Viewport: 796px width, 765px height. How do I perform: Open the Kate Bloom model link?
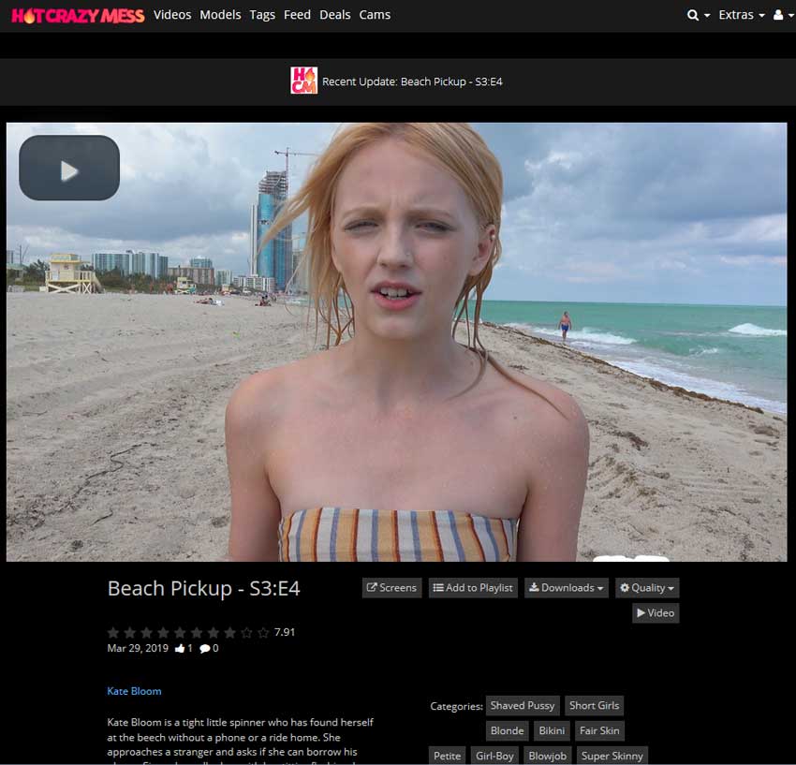pyautogui.click(x=134, y=691)
